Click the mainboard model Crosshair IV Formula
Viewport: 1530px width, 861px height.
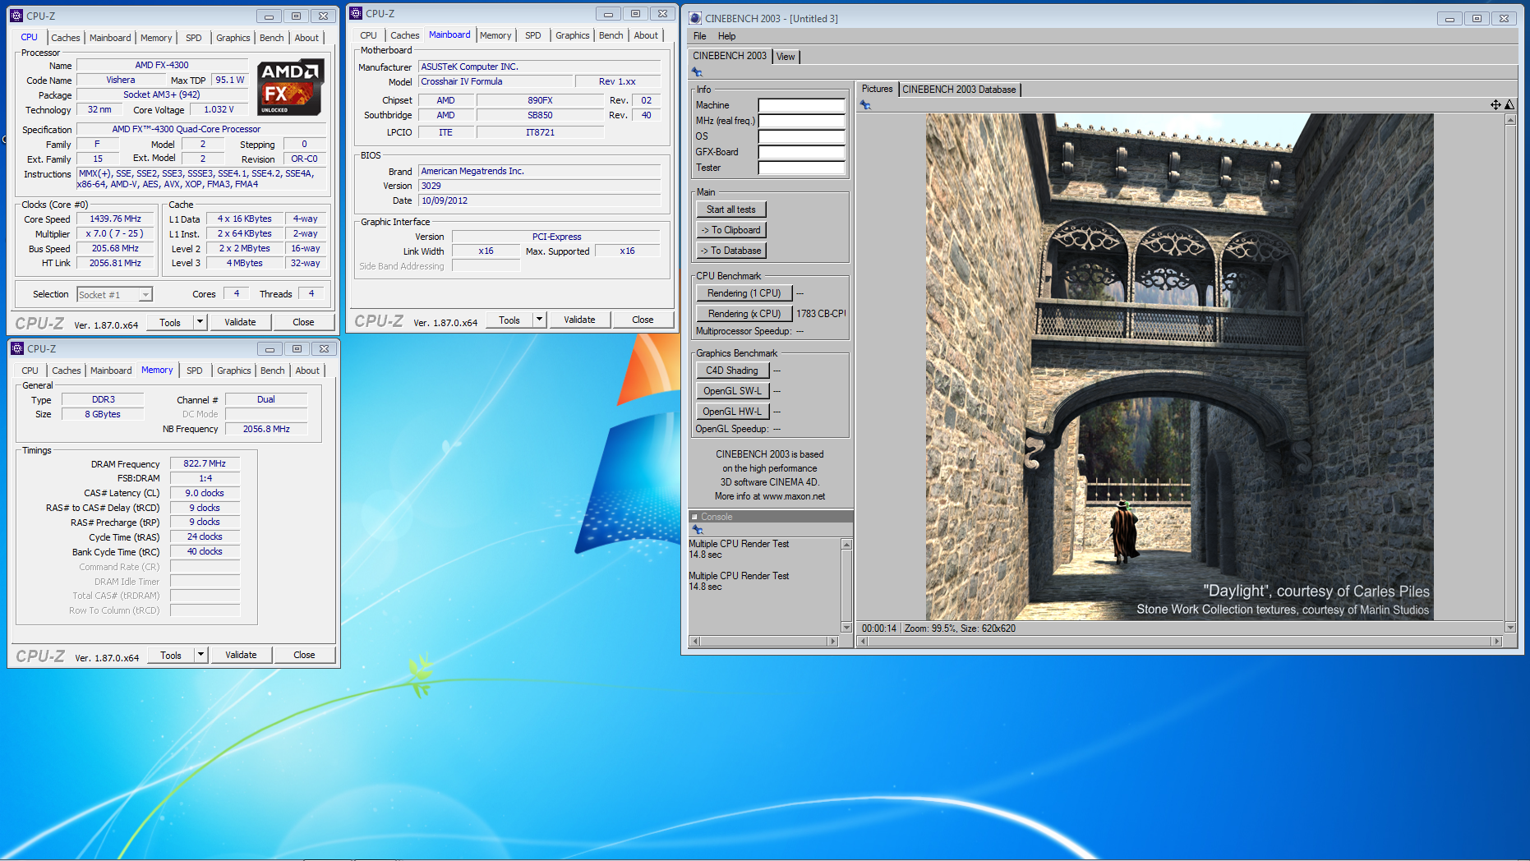[495, 81]
